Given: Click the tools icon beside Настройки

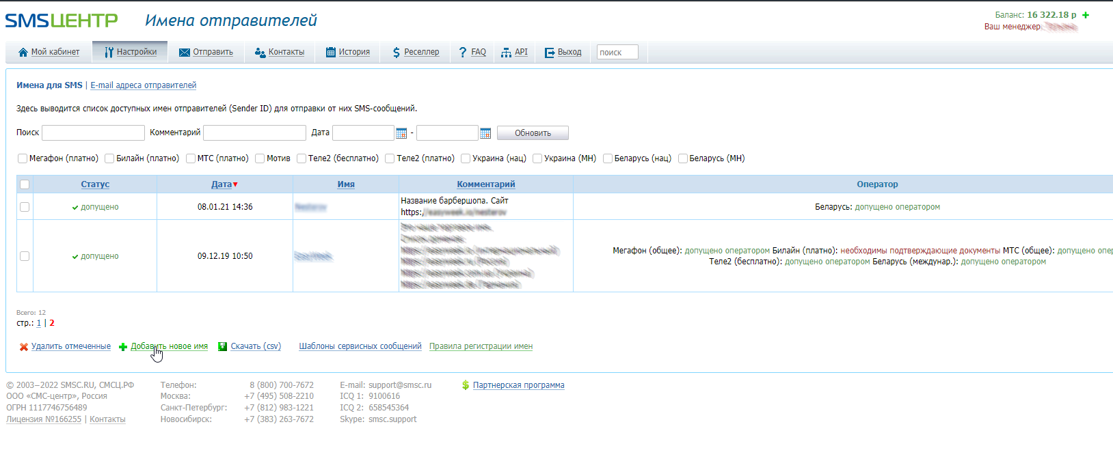Looking at the screenshot, I should click(109, 53).
